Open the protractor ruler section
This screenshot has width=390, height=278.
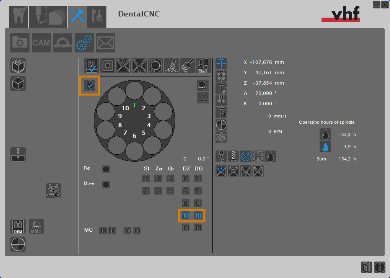(x=63, y=43)
